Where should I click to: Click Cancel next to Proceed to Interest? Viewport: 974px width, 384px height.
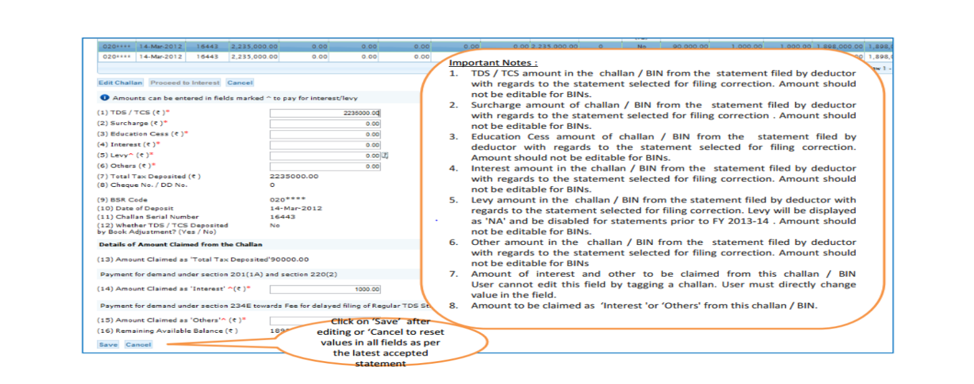point(239,82)
